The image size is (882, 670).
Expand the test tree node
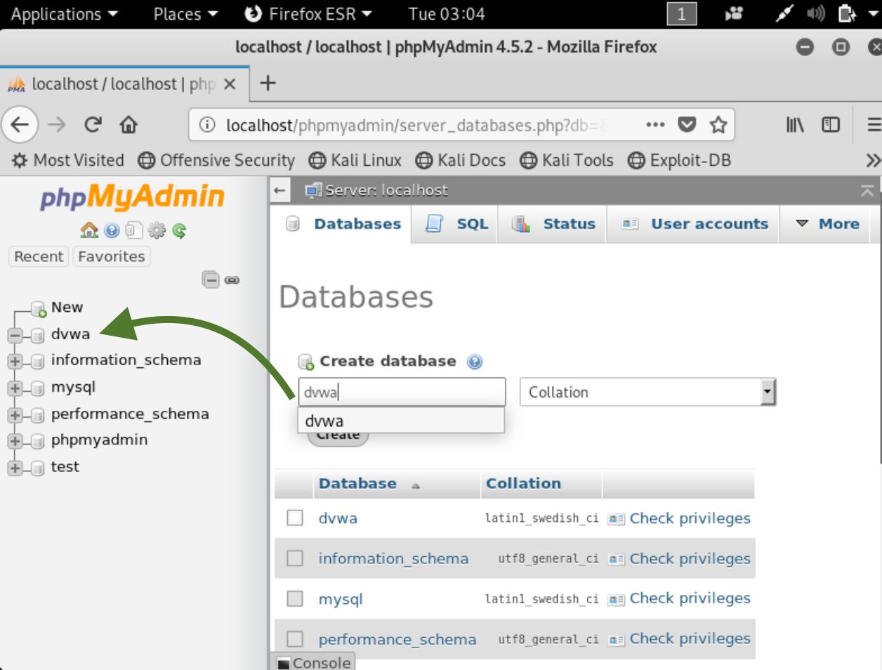[15, 468]
